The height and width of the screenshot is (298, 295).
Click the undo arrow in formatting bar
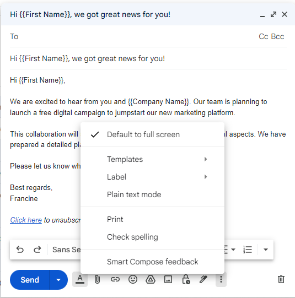coord(20,250)
